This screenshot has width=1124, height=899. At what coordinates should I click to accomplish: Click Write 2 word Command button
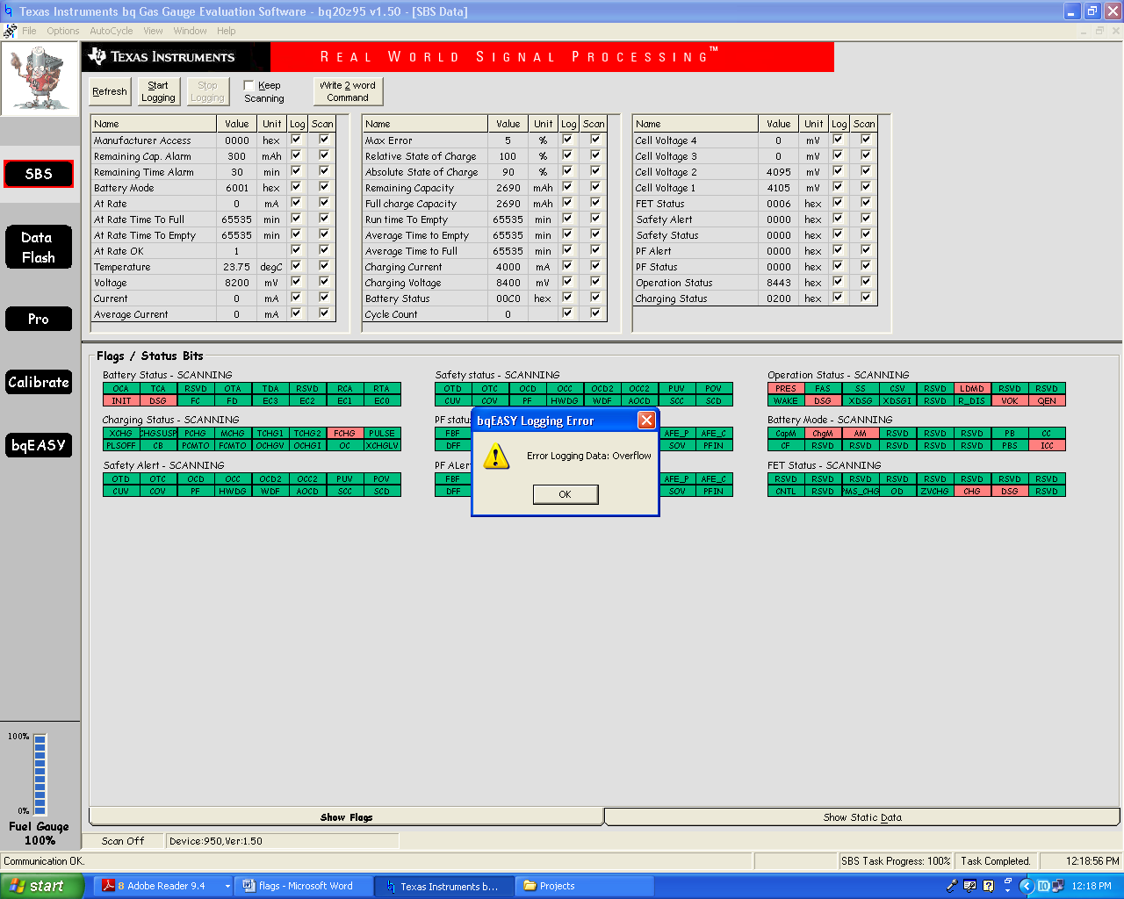(x=348, y=91)
